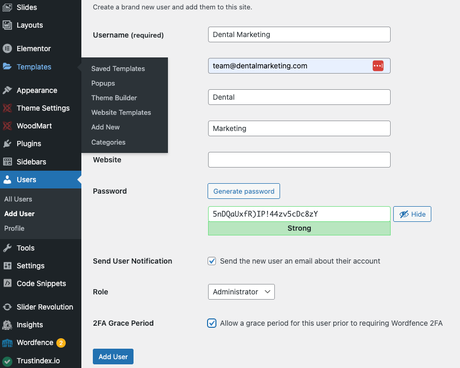Toggle the 2FA Grace Period checkbox
The width and height of the screenshot is (460, 368).
point(212,323)
